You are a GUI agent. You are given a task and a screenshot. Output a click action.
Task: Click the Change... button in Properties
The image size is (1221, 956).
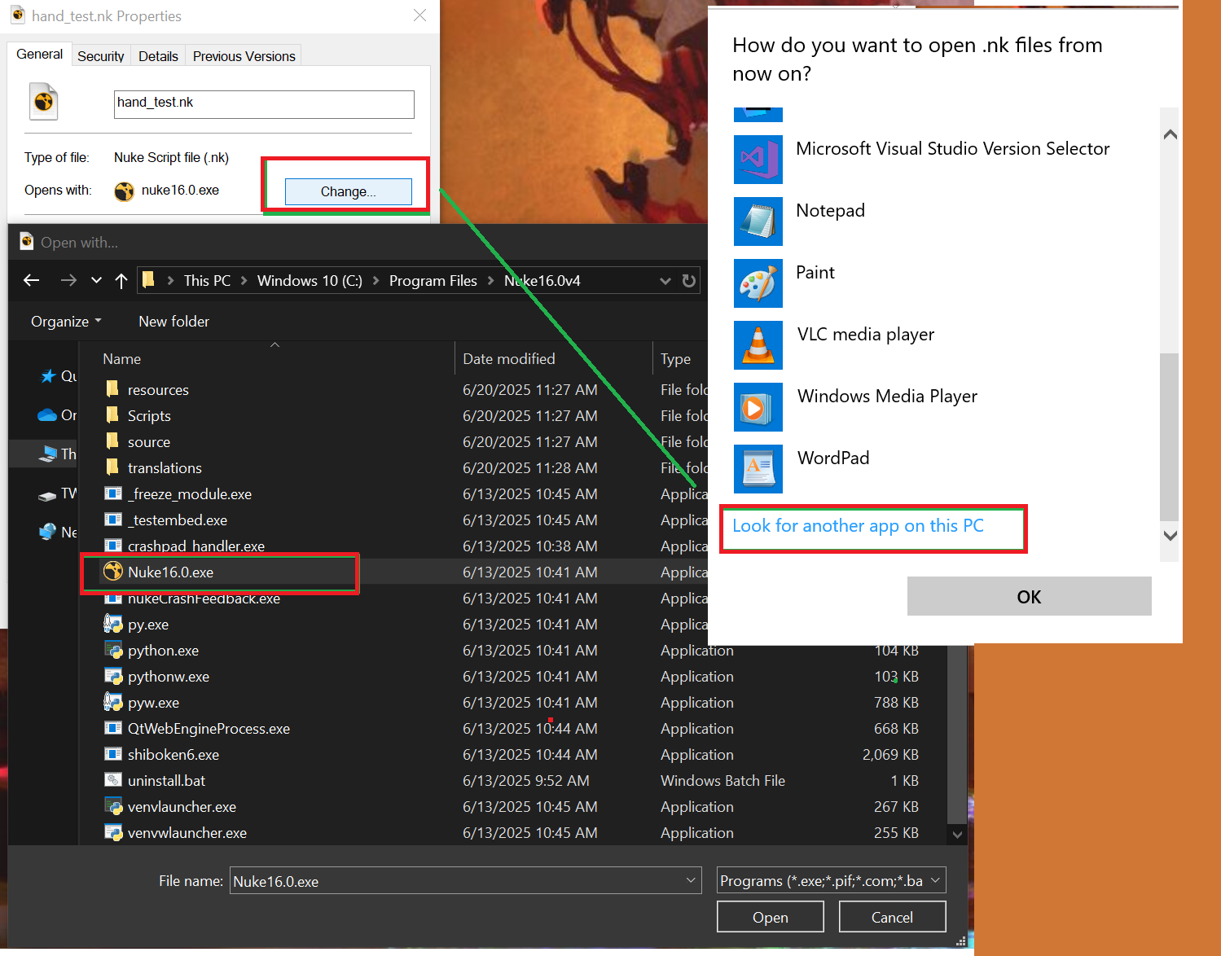point(348,191)
